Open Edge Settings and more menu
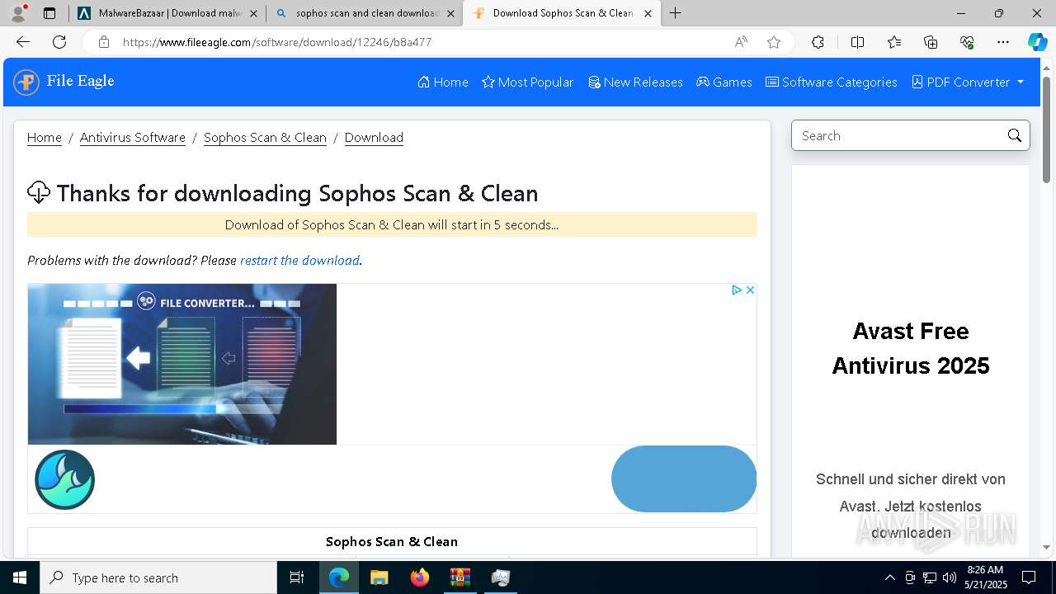Viewport: 1056px width, 594px height. 1003,42
